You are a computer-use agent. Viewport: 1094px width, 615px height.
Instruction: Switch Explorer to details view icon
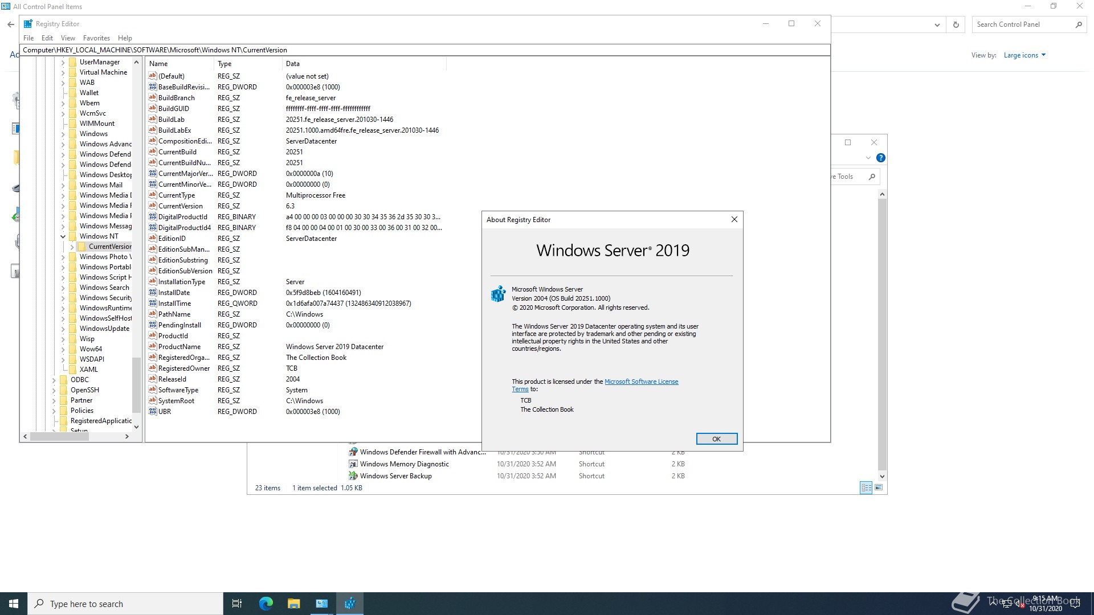pos(866,487)
